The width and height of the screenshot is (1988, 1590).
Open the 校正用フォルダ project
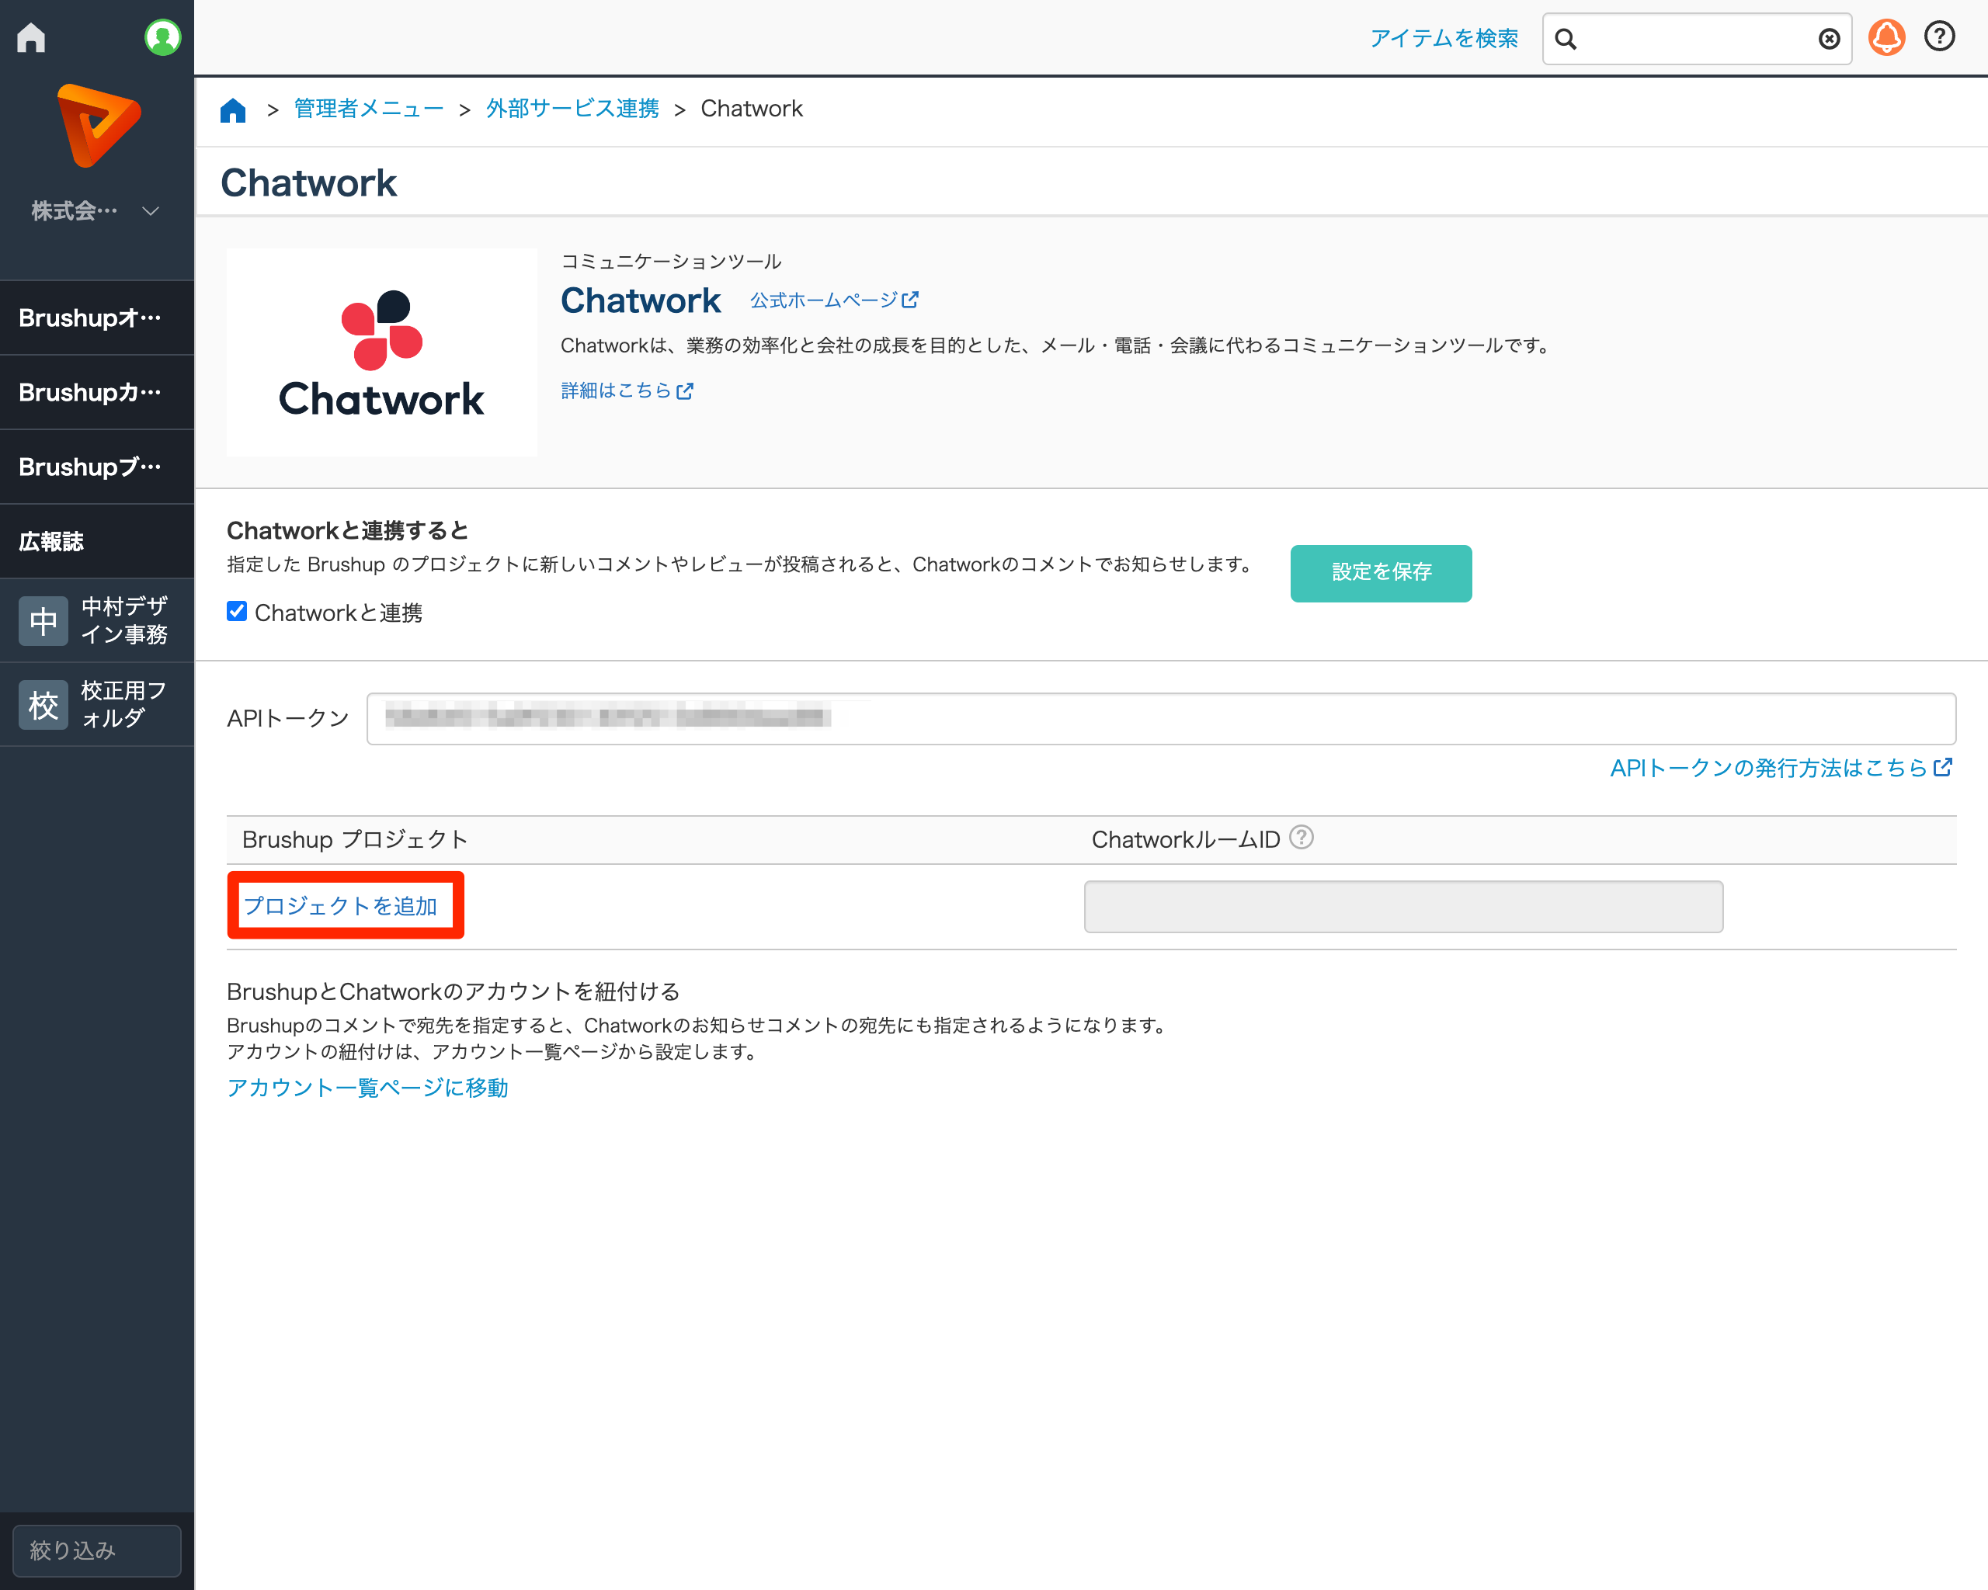(97, 704)
